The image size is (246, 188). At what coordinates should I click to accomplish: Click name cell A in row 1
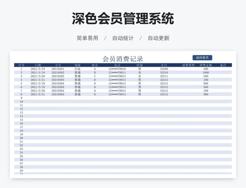95,69
